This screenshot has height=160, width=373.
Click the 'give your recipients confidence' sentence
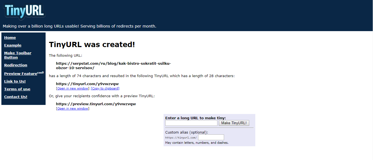click(102, 96)
